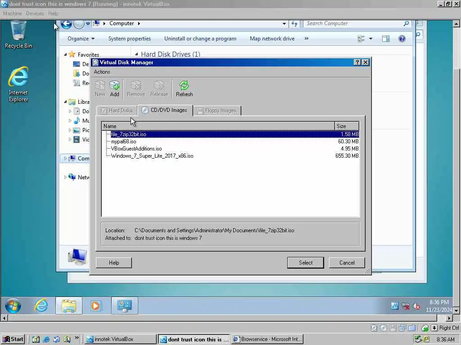Sort by the Name column header
461x345 pixels.
tap(218, 126)
